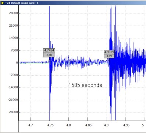Viewport: 146px width, 133px height.
Task: Click the 14000 y-axis label
Action: (13, 38)
